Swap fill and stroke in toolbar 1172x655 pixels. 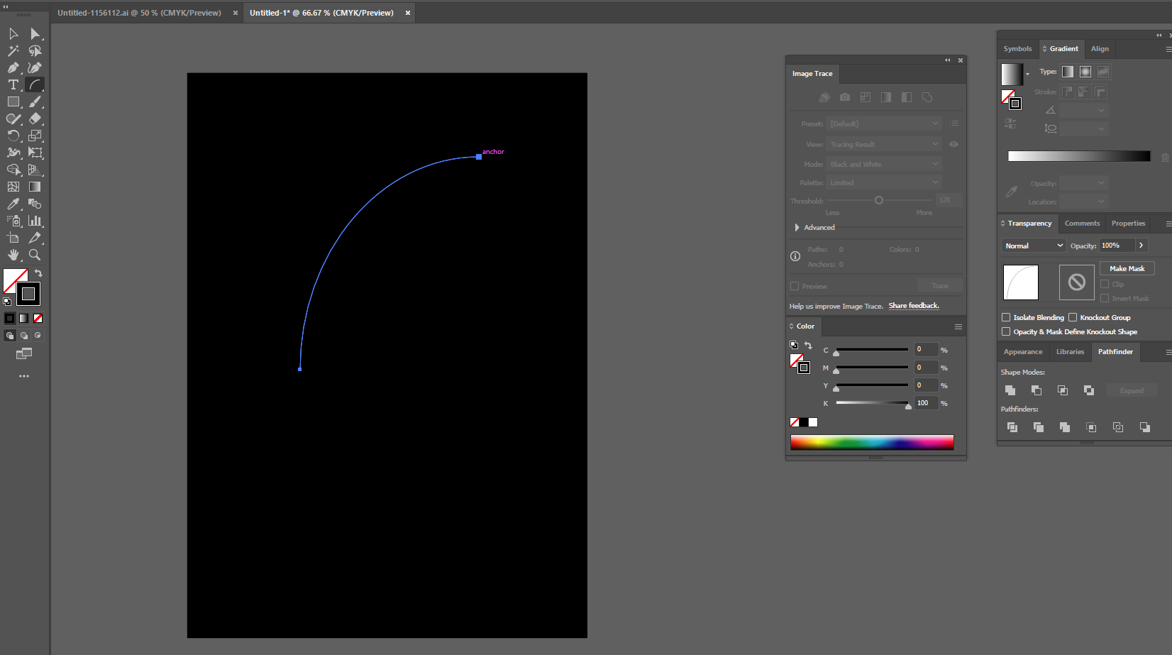38,273
